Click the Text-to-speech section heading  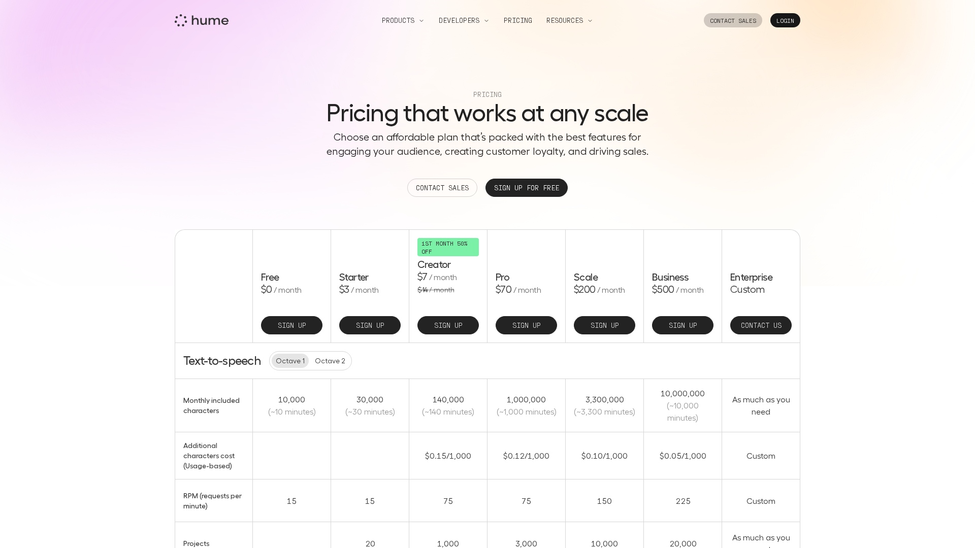[222, 361]
